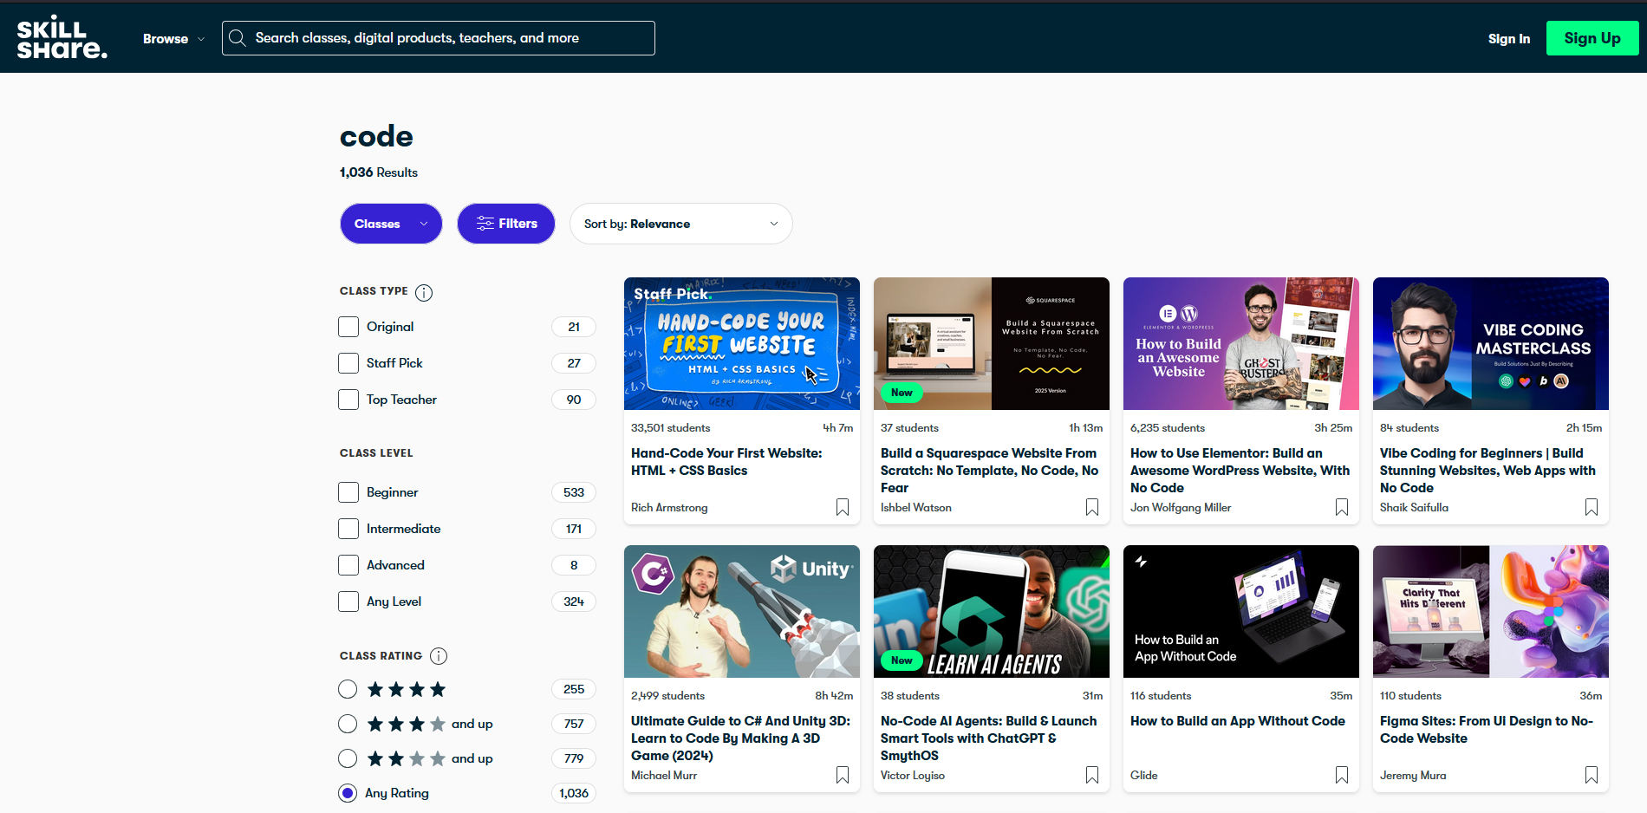Open How to Build an App thumbnail
Image resolution: width=1647 pixels, height=813 pixels.
click(x=1241, y=611)
